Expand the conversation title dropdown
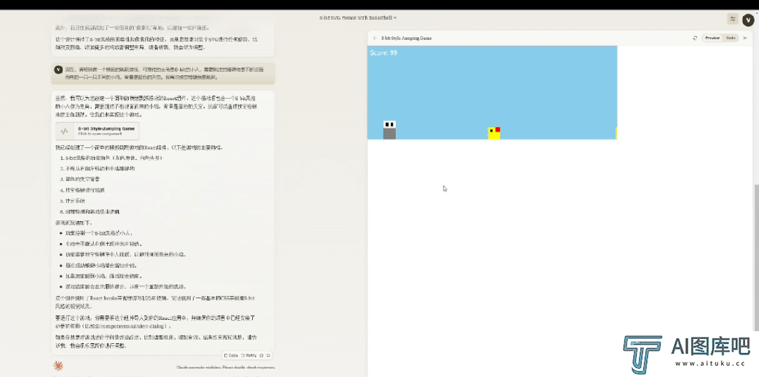 (358, 18)
